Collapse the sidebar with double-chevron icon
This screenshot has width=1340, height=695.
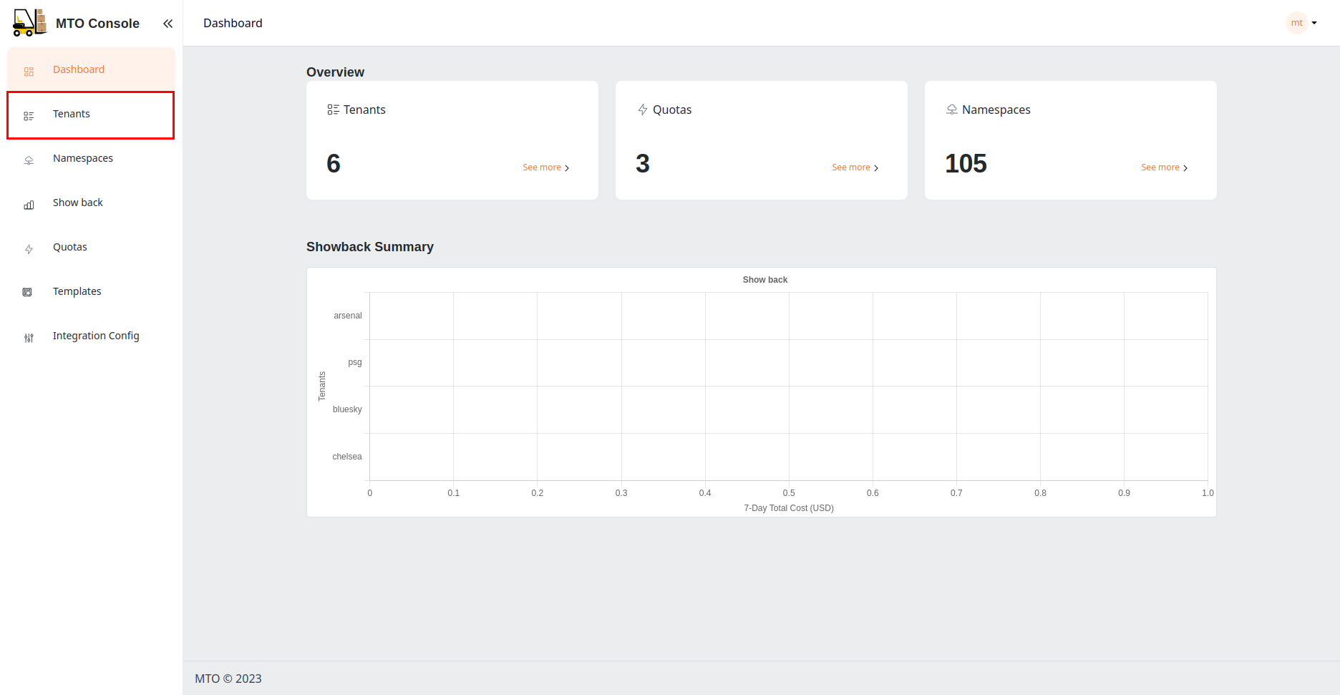click(x=167, y=24)
